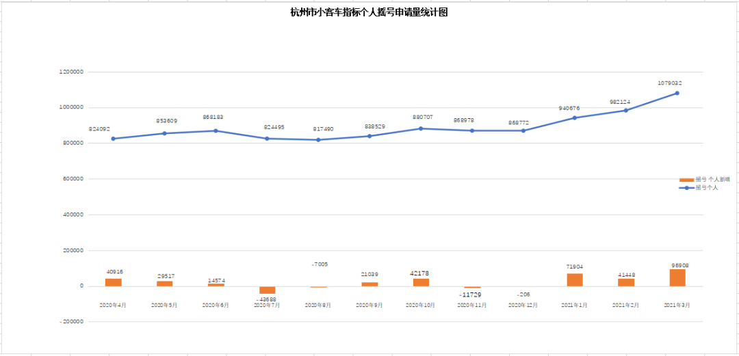Viewport: 739px width, 356px height.
Task: Click the line data point for 2020年4月
Action: pos(113,139)
